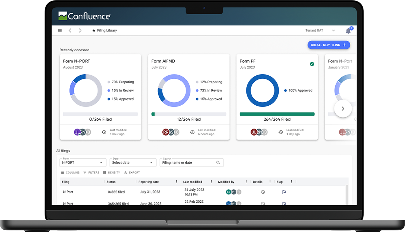405x232 pixels.
Task: Open Last modified column options menu
Action: click(x=211, y=182)
